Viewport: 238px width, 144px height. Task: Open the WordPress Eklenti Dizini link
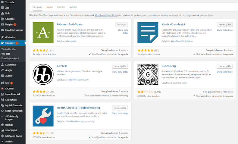(x=106, y=15)
